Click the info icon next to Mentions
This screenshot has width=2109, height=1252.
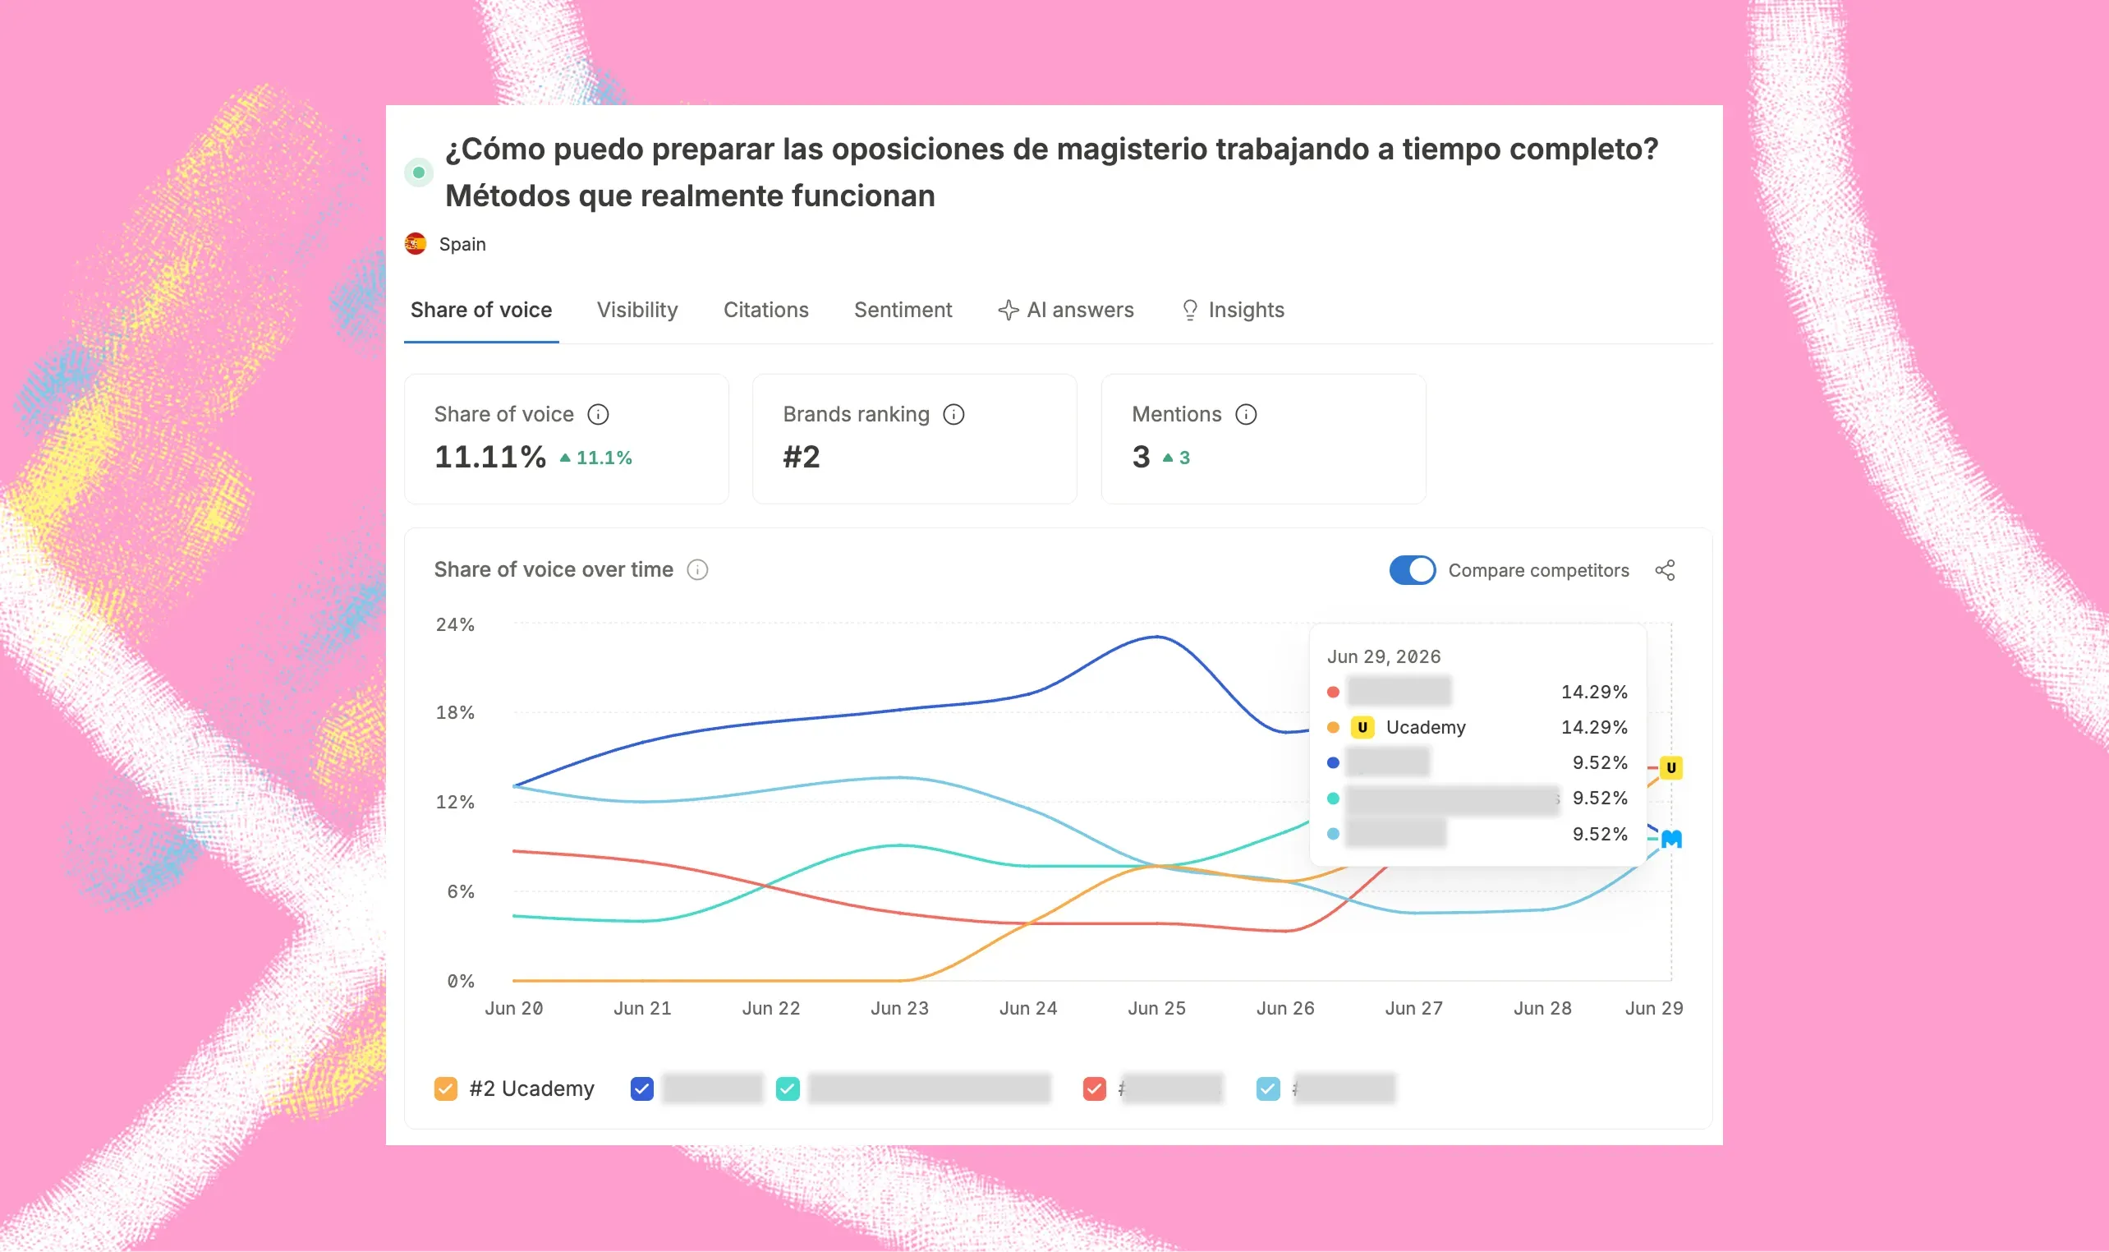click(1246, 414)
